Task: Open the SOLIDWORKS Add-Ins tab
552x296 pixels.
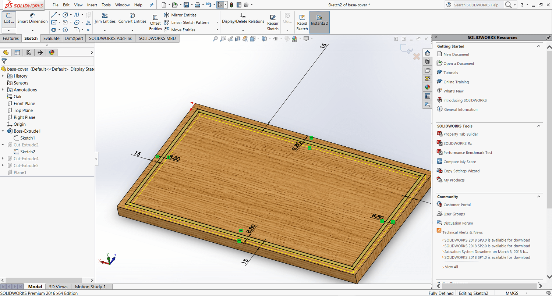Action: 110,38
